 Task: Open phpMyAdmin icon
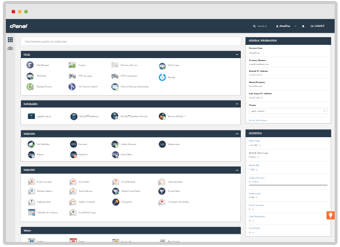click(30, 117)
